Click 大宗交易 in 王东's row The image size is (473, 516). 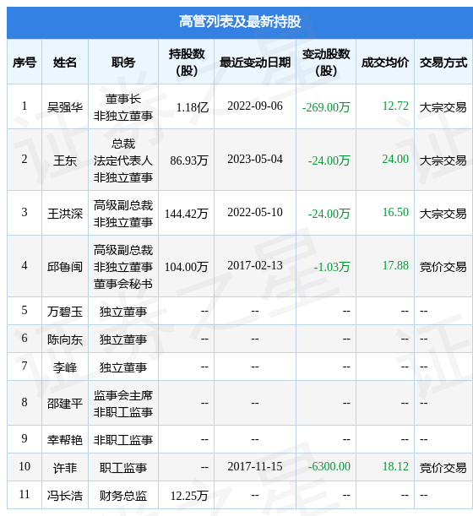[443, 160]
